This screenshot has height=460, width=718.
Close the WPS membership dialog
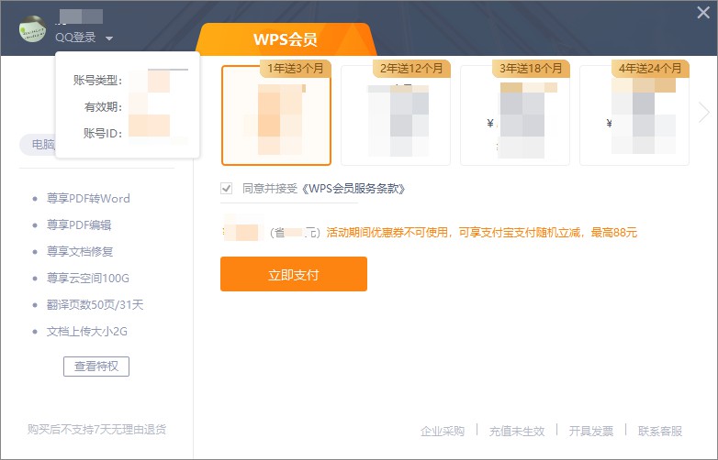coord(703,12)
